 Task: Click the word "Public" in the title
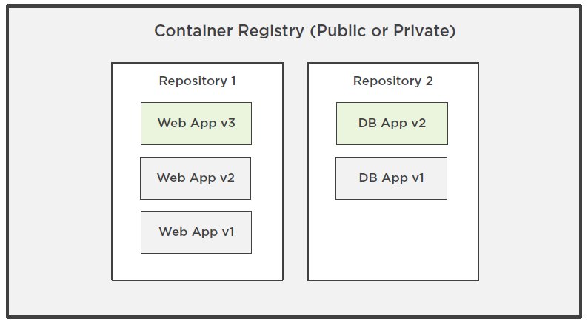(340, 32)
